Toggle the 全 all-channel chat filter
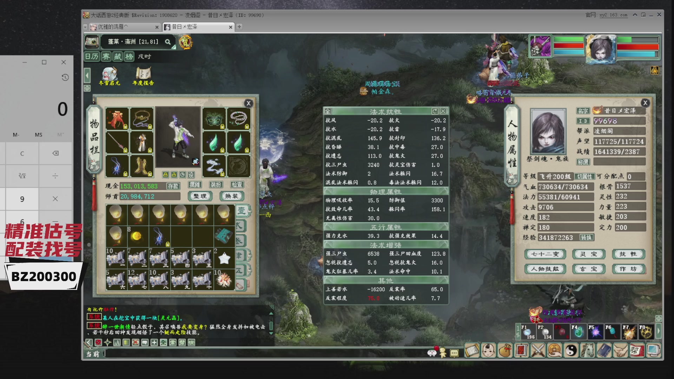674x379 pixels. (x=164, y=343)
